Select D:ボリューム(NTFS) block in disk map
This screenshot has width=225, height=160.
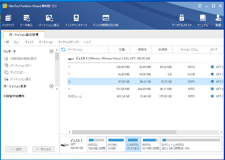pos(191,144)
